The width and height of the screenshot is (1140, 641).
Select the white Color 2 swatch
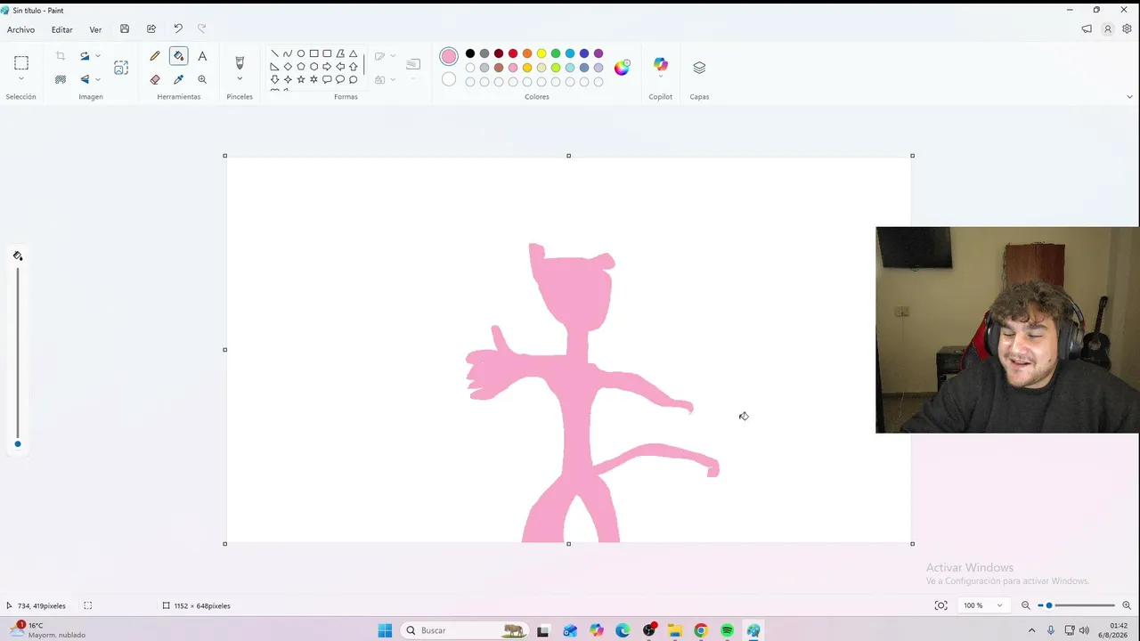[449, 80]
